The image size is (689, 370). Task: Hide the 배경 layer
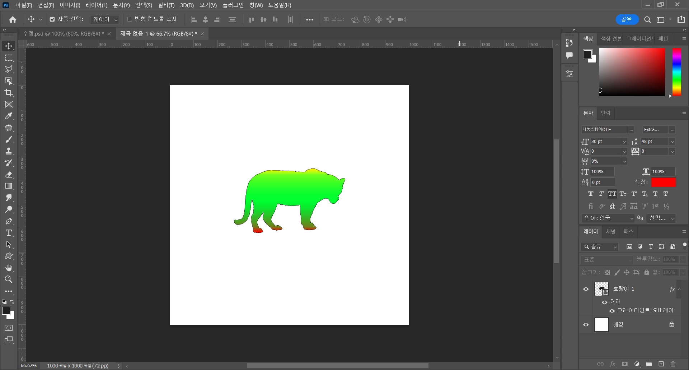(586, 325)
